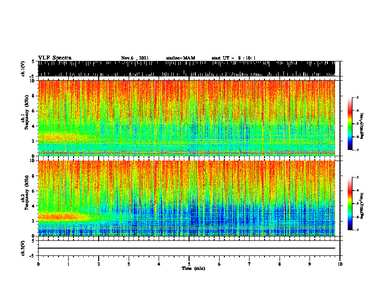Screen dimensions: 383x296
Task: Select the ch.1 colorbar 'log(PSD)' unit label
Action: pos(362,126)
